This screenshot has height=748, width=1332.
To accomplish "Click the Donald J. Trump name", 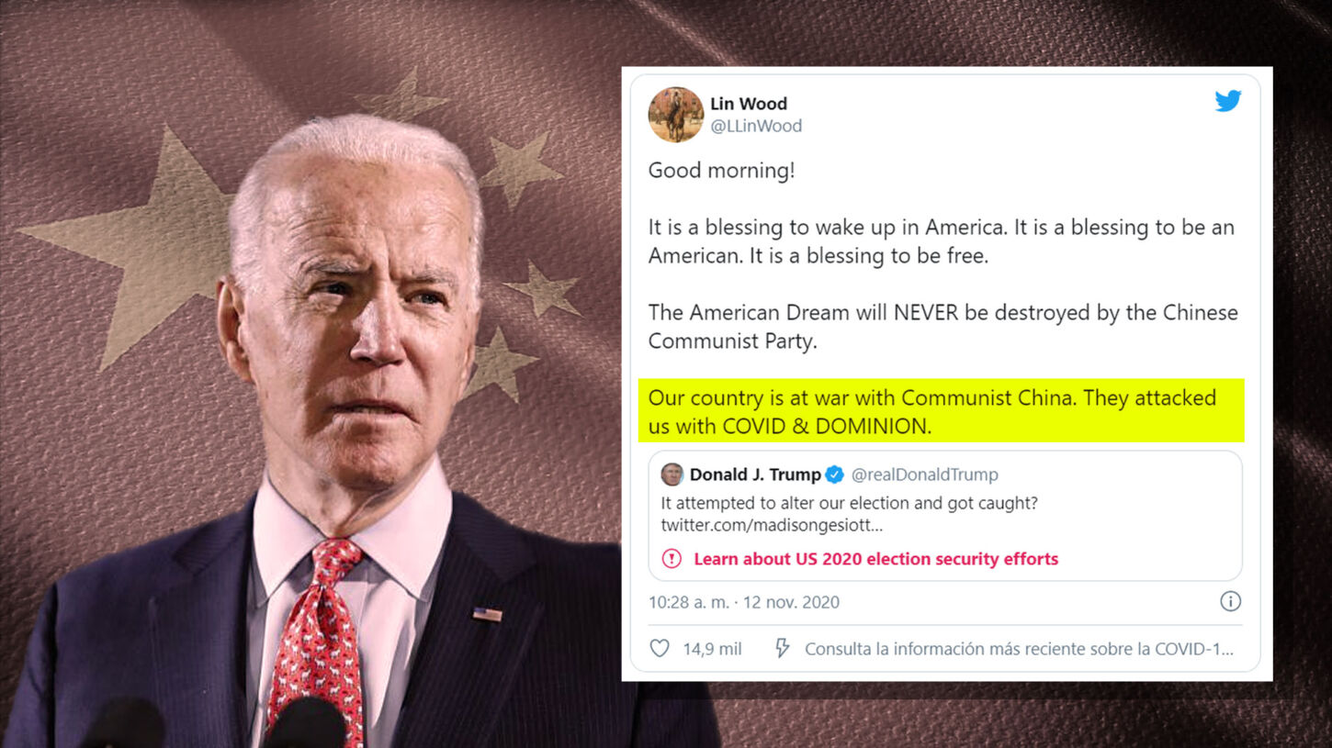I will coord(755,474).
